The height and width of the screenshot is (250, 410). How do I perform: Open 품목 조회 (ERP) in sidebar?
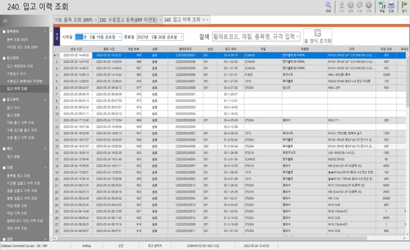click(x=18, y=40)
